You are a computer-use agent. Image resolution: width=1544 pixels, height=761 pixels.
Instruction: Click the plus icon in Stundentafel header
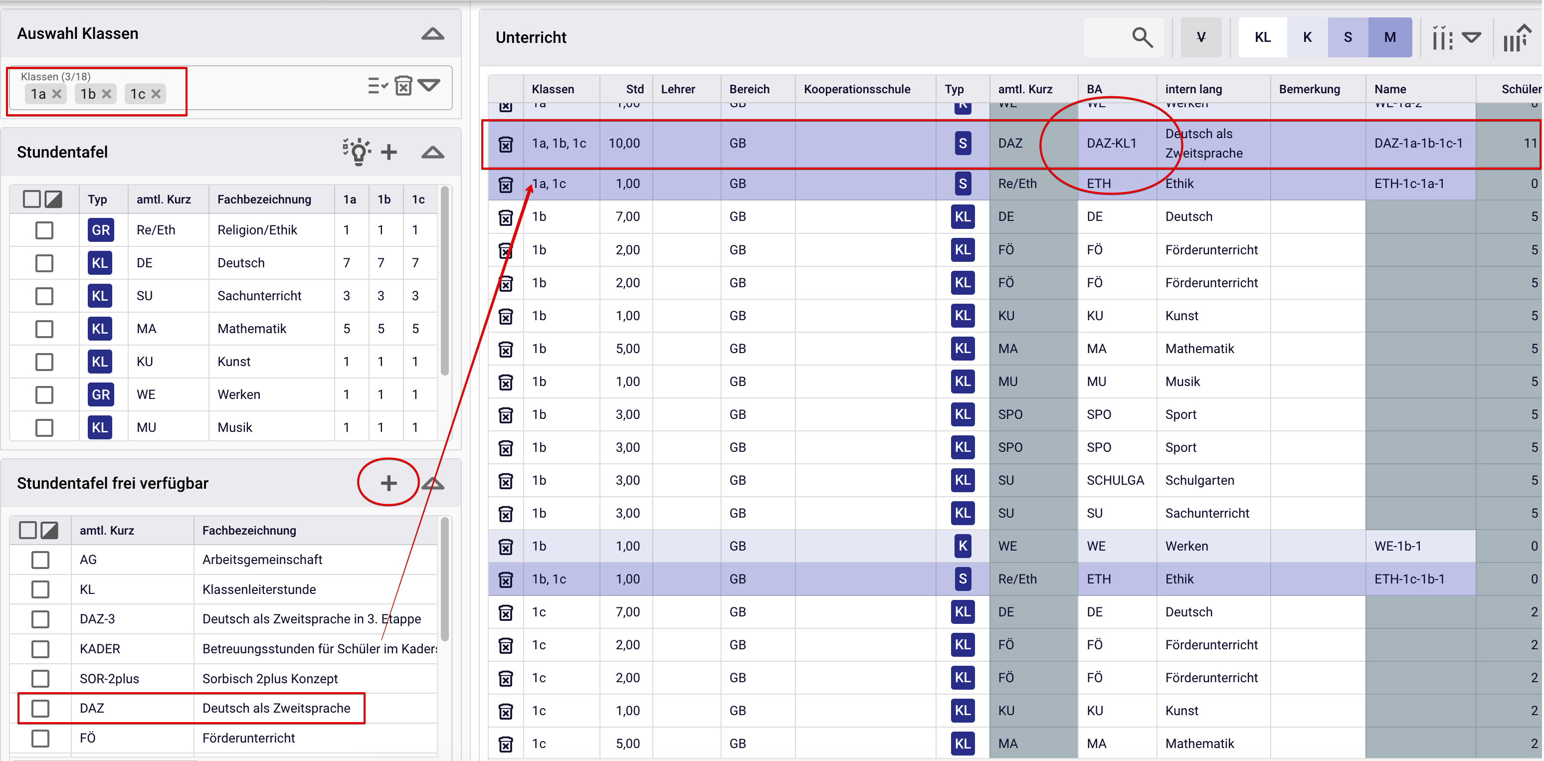tap(389, 152)
